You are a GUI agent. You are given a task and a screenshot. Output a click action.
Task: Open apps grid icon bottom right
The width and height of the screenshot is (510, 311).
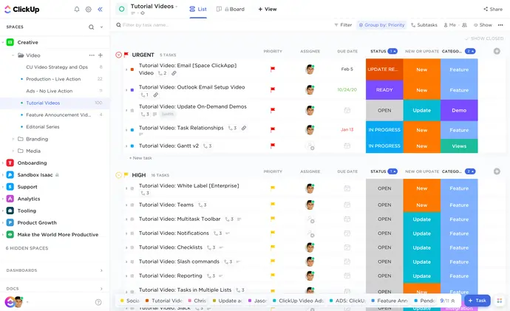[x=500, y=301]
